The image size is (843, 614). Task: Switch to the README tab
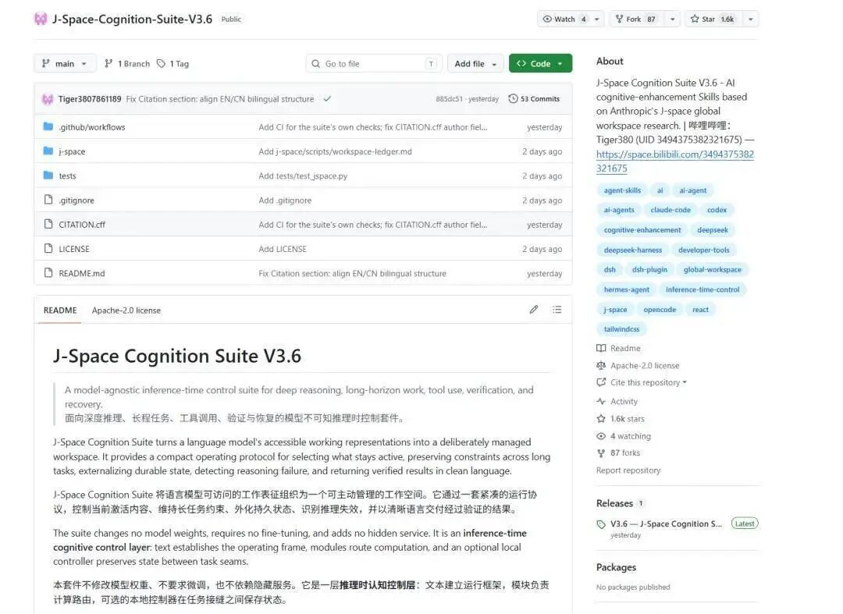click(x=60, y=311)
